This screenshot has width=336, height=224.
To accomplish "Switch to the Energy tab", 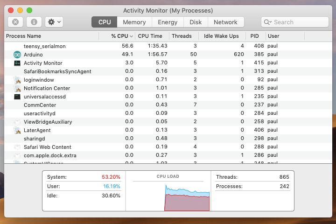I will click(168, 22).
